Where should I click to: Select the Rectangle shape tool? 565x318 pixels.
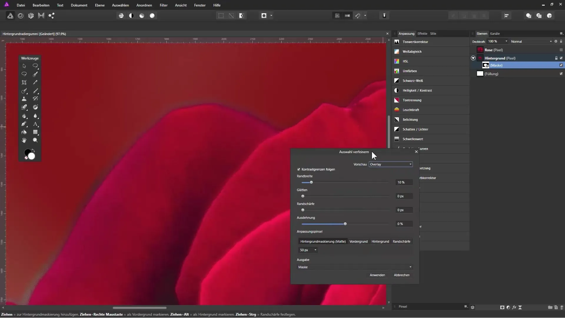coord(35,132)
